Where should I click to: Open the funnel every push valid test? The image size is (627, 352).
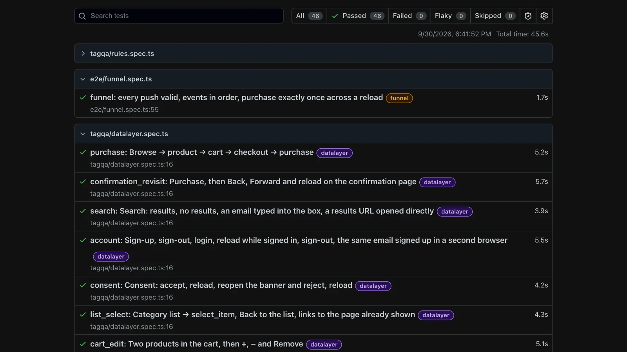[x=236, y=97]
